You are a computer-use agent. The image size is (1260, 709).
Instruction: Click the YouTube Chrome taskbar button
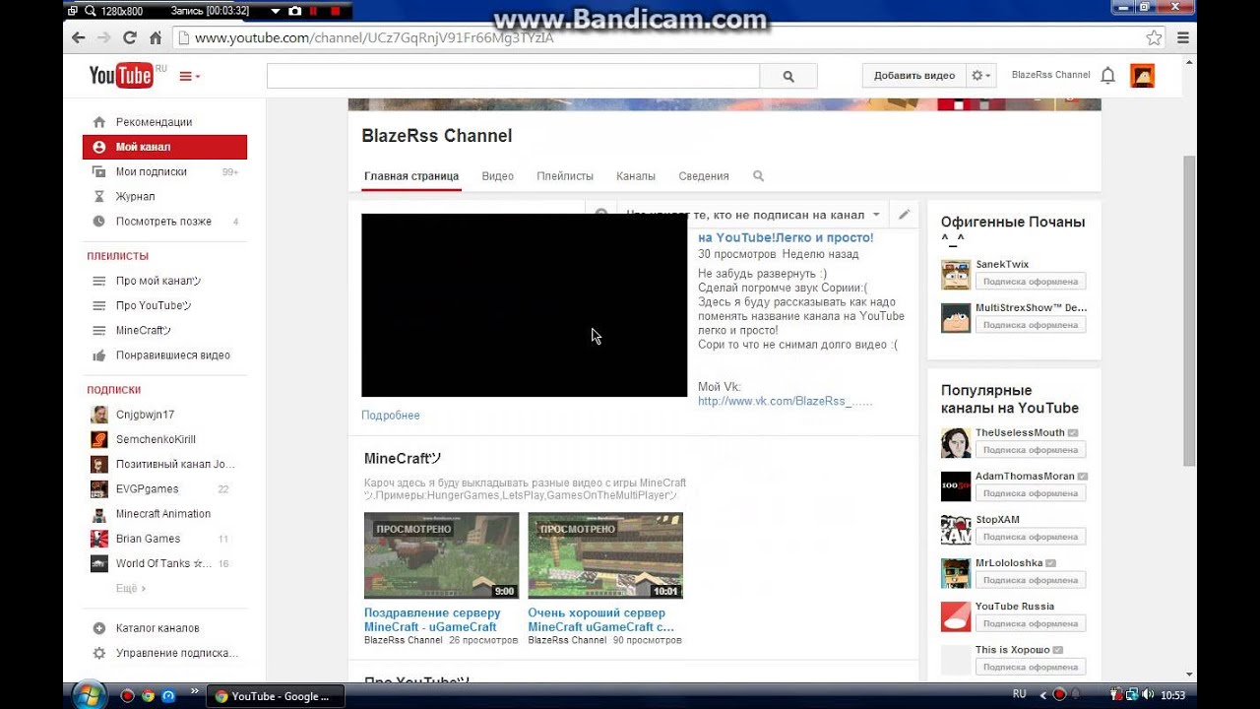(x=276, y=696)
